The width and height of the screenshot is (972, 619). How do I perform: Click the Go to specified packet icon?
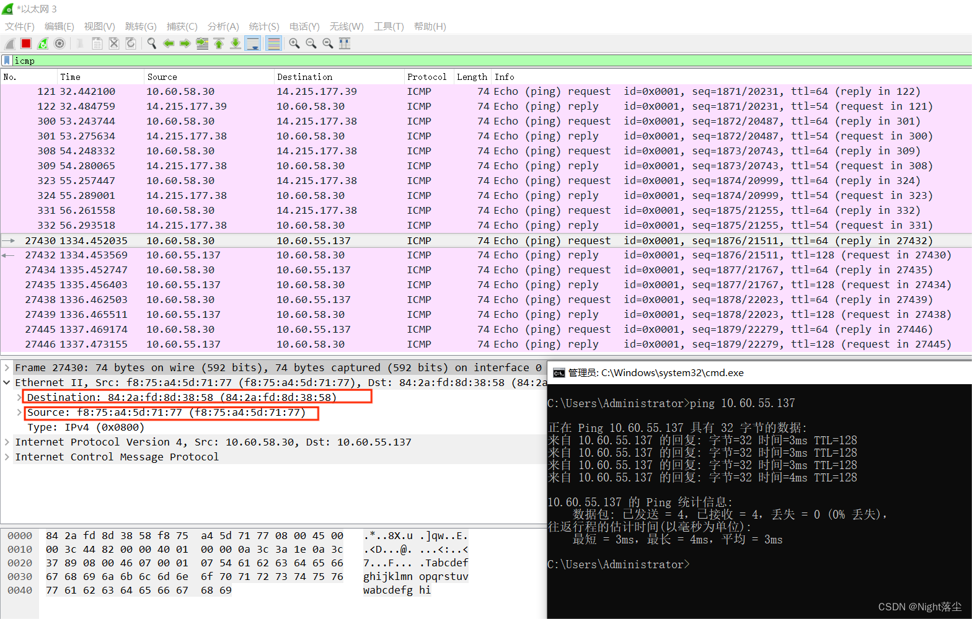click(202, 43)
